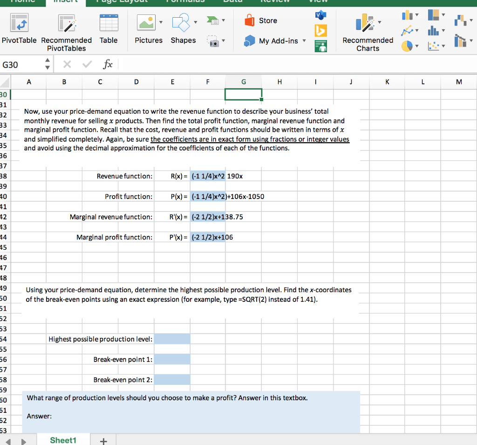
Task: Open the Bing Maps add-in
Action: coord(321,30)
